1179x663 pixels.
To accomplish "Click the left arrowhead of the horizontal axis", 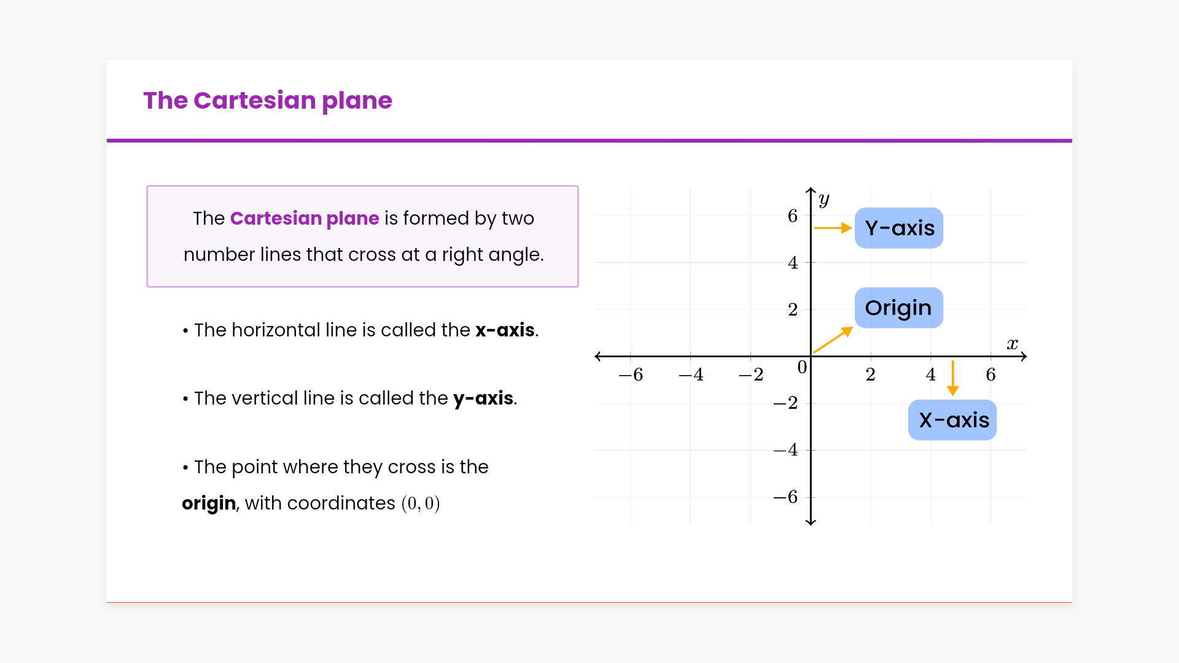I will point(598,356).
